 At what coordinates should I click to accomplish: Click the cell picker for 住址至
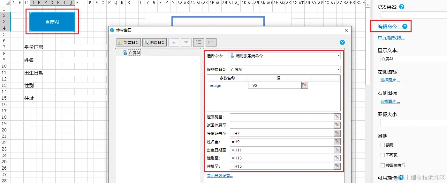coord(337,166)
